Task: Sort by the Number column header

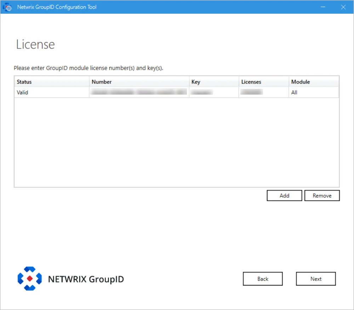Action: coord(139,81)
